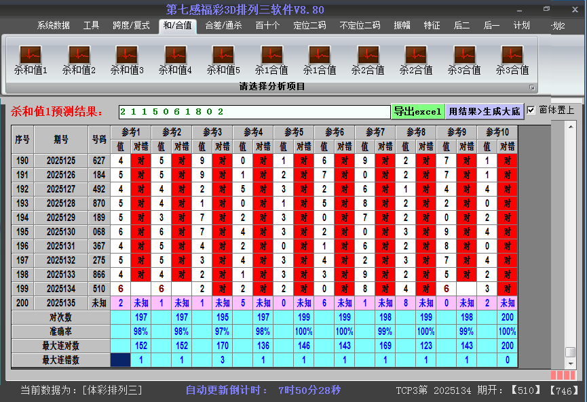Click the 对次数 row label

point(60,317)
